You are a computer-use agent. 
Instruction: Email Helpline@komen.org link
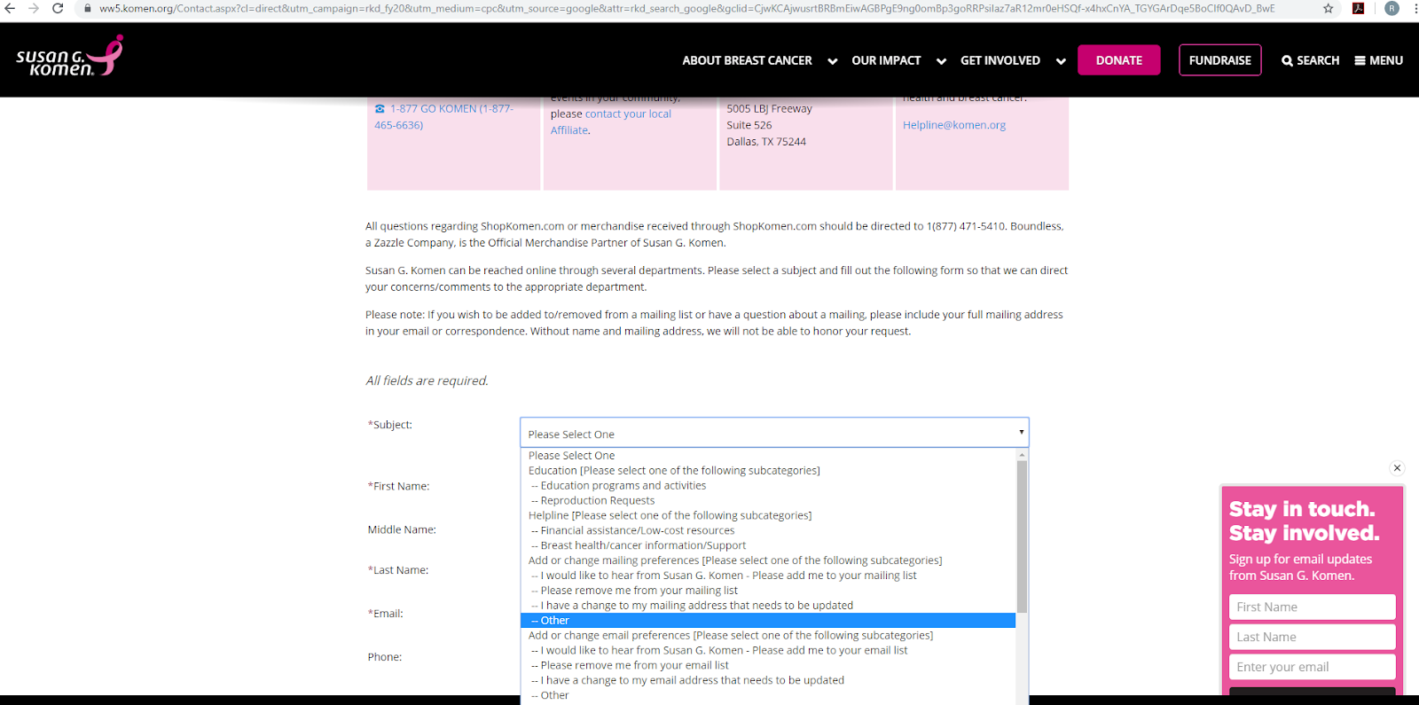tap(954, 125)
